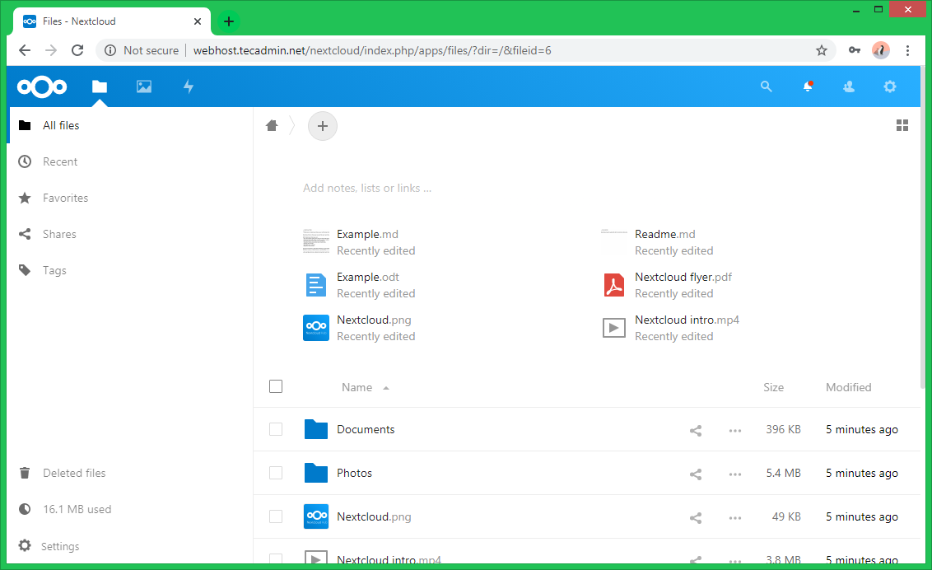Open the Photos gallery app icon
The height and width of the screenshot is (570, 932).
144,86
